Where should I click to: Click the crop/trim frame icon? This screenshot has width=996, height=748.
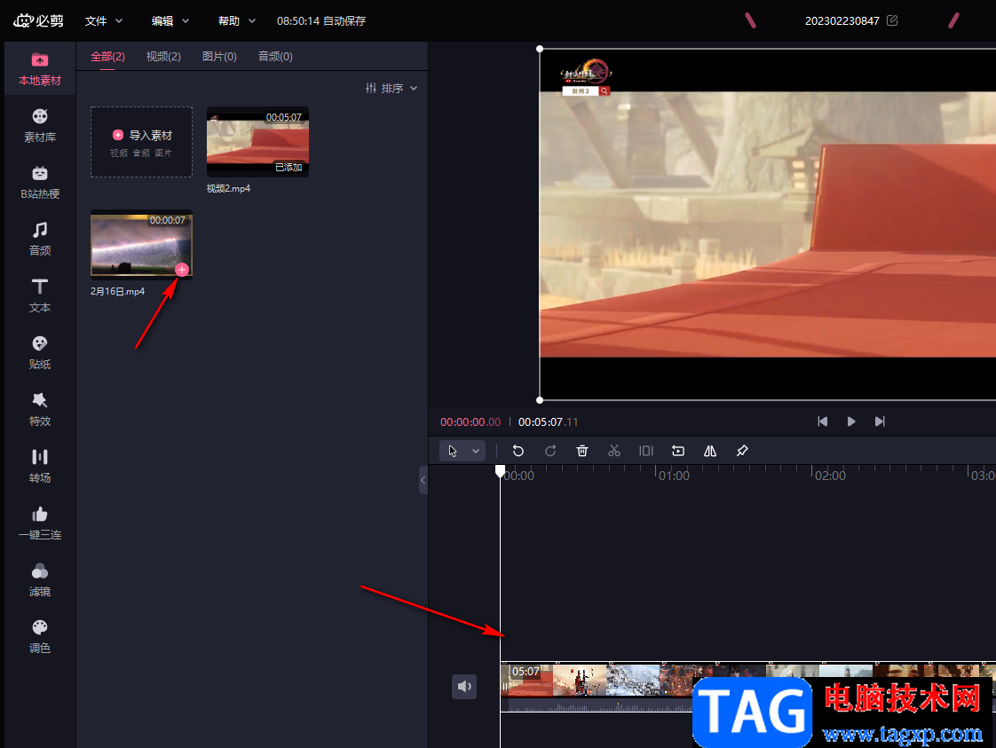click(x=646, y=451)
